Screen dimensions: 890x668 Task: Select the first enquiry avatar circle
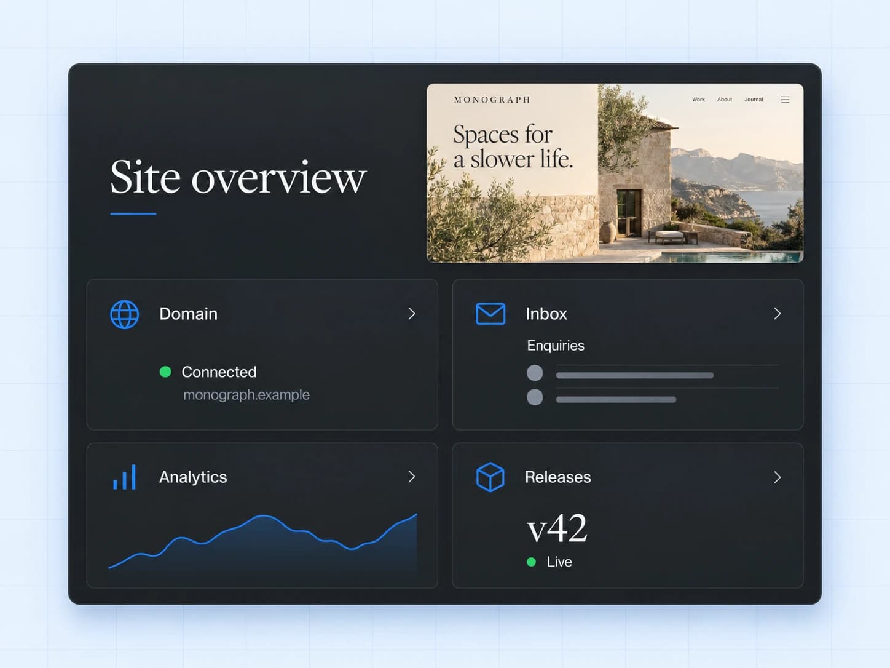tap(535, 373)
